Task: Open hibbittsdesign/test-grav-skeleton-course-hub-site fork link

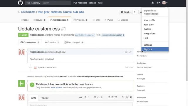Action: pyautogui.click(x=100, y=77)
